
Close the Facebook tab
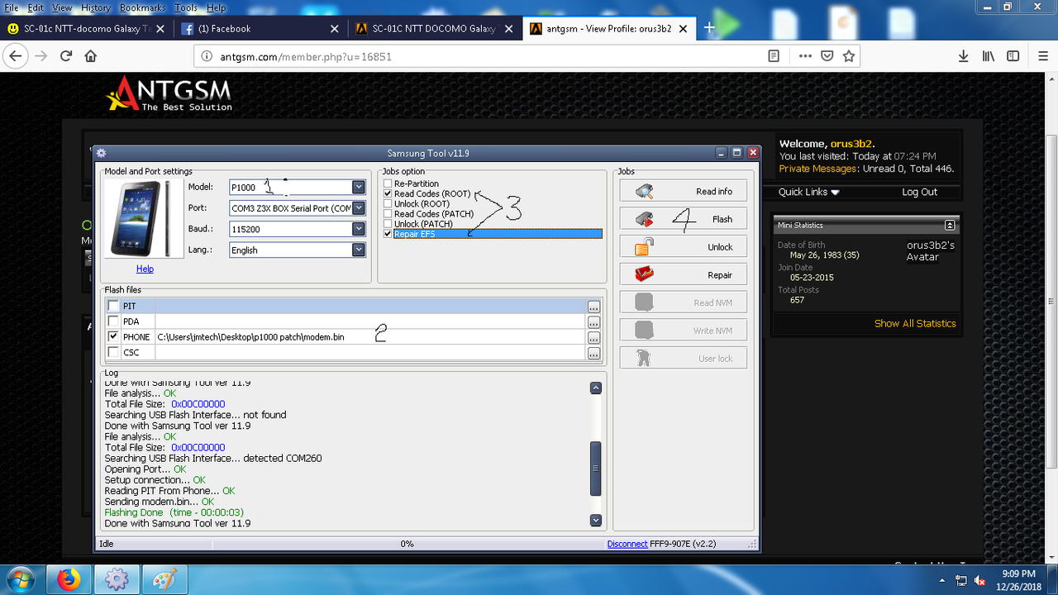[x=335, y=28]
